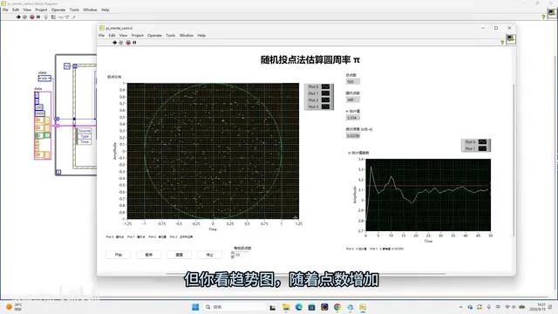Screen dimensions: 558x314
Task: Pause the VI from the front panel toolbar
Action: pyautogui.click(x=134, y=43)
